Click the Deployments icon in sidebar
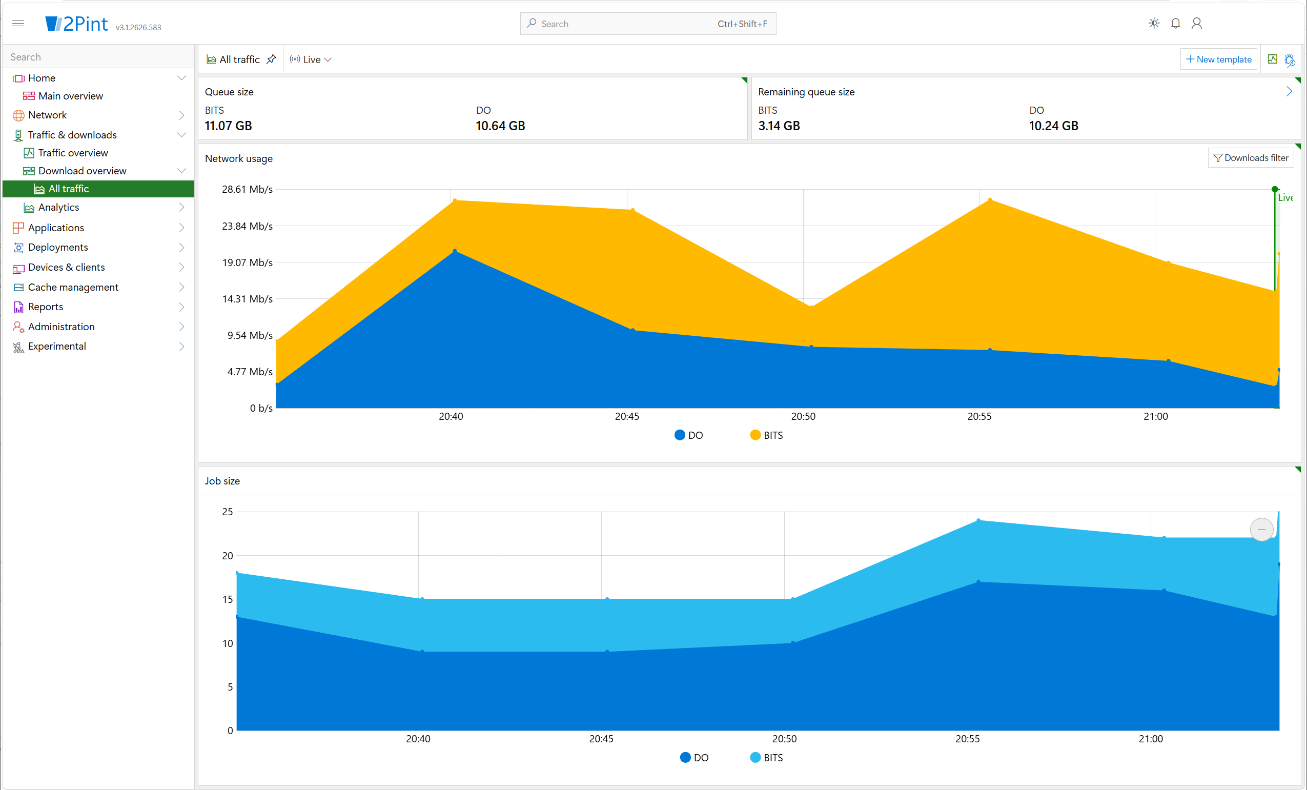Screen dimensions: 1307x790 click(x=18, y=247)
